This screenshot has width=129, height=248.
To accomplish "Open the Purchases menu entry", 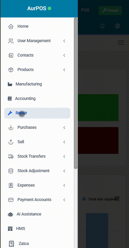I will pyautogui.click(x=37, y=128).
